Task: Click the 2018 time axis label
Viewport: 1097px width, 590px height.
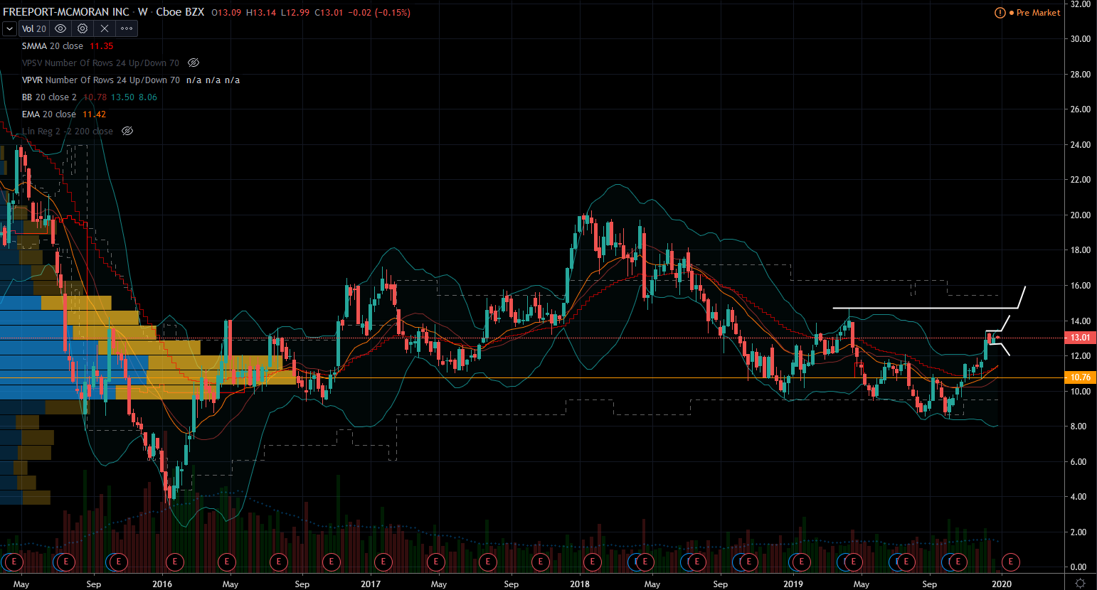Action: point(580,584)
